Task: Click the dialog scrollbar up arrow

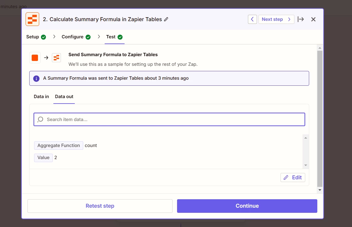Action: point(320,48)
